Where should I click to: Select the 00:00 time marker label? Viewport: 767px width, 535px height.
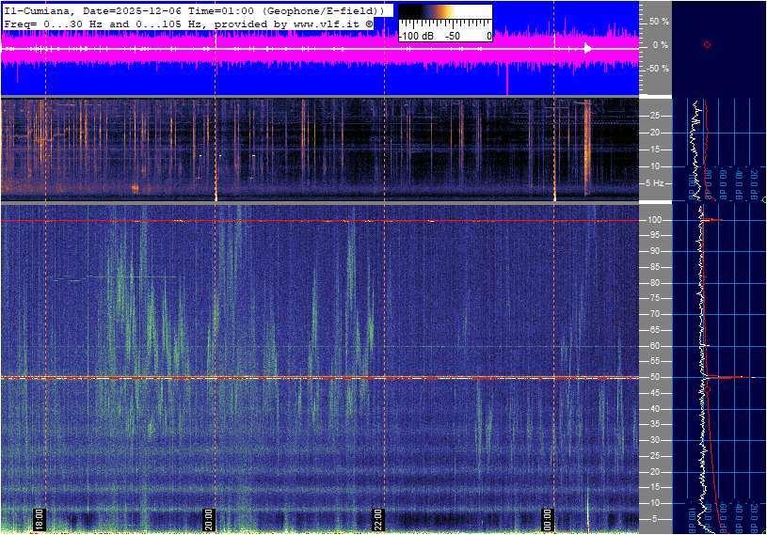[547, 516]
